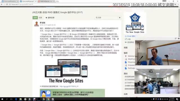This screenshot has width=180, height=101.
Task: Click the active Chrome taskbar icon
Action: coord(48,99)
